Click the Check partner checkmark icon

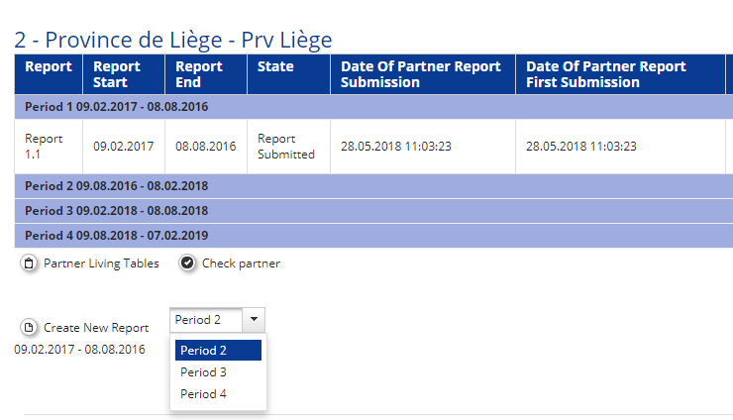pos(187,263)
